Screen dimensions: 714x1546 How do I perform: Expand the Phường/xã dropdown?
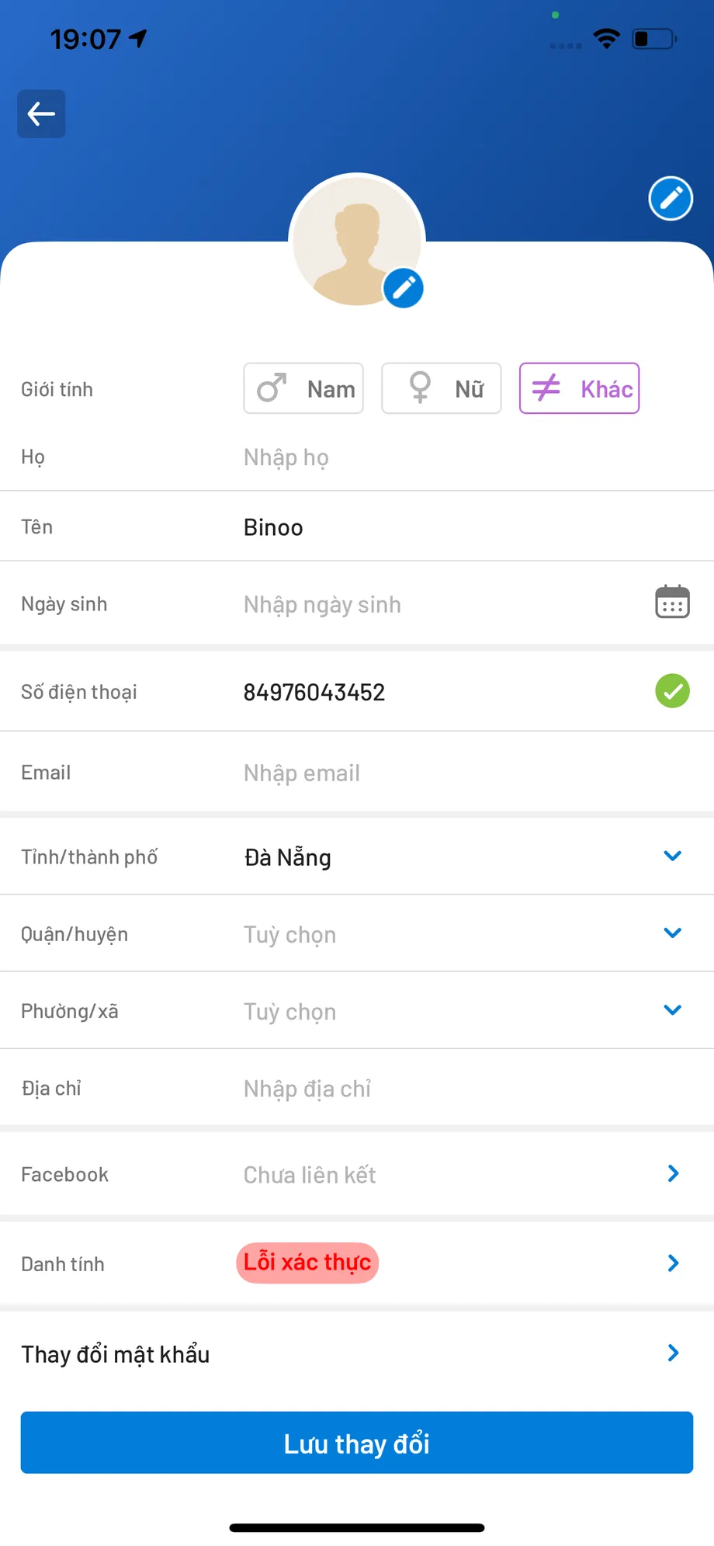(x=672, y=1009)
